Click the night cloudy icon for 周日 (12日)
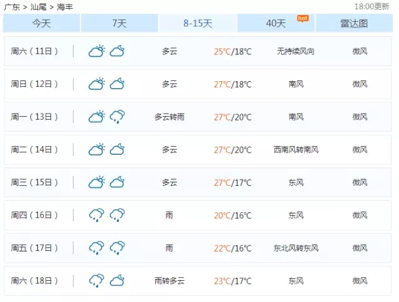The height and width of the screenshot is (302, 399). click(117, 84)
